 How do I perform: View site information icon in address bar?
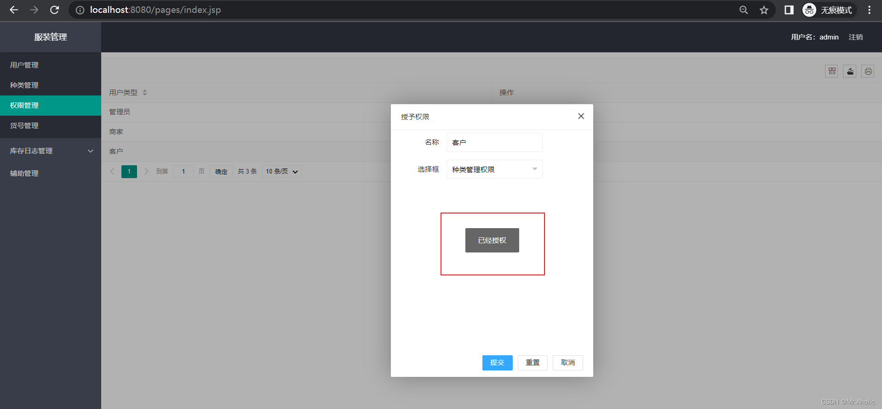(x=80, y=10)
